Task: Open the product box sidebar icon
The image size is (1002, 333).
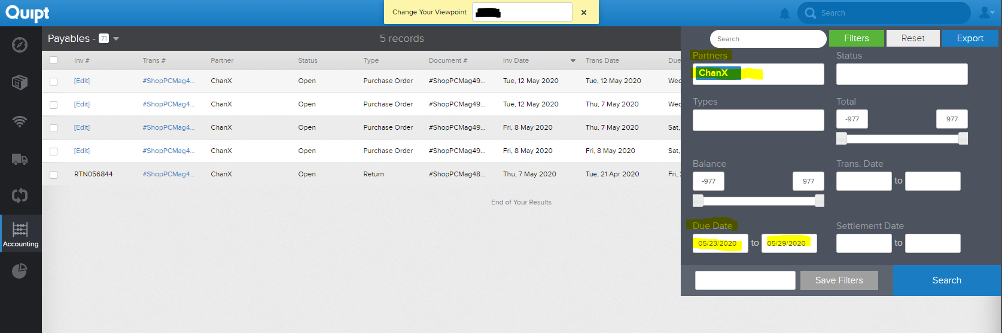Action: pyautogui.click(x=20, y=83)
